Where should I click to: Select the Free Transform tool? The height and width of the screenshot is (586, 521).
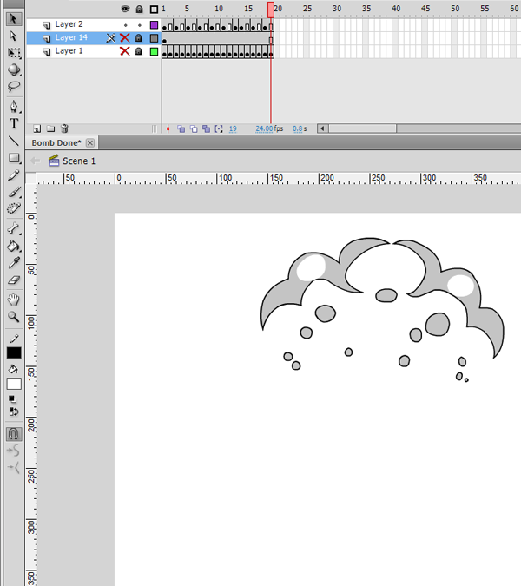point(14,53)
